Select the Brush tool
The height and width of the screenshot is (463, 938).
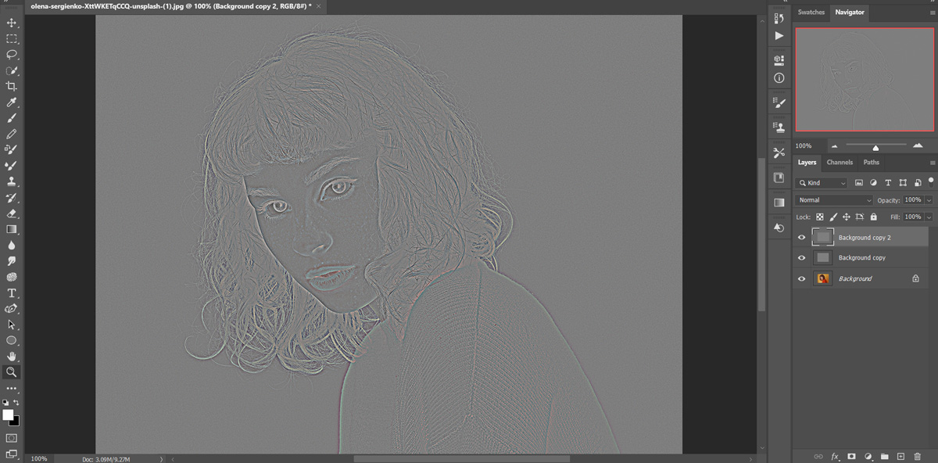tap(11, 118)
